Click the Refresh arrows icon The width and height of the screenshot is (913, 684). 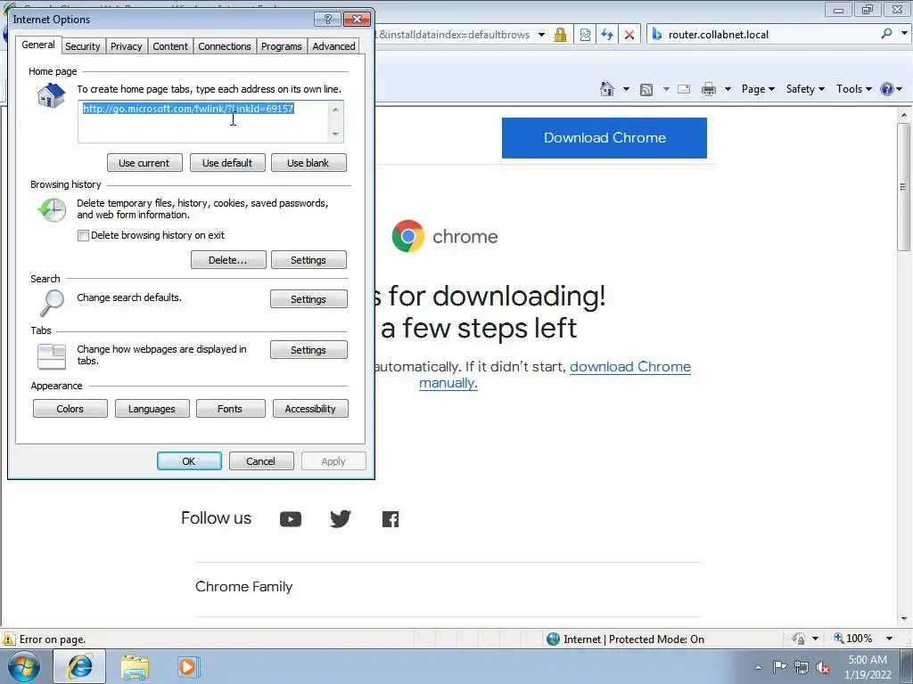(607, 35)
